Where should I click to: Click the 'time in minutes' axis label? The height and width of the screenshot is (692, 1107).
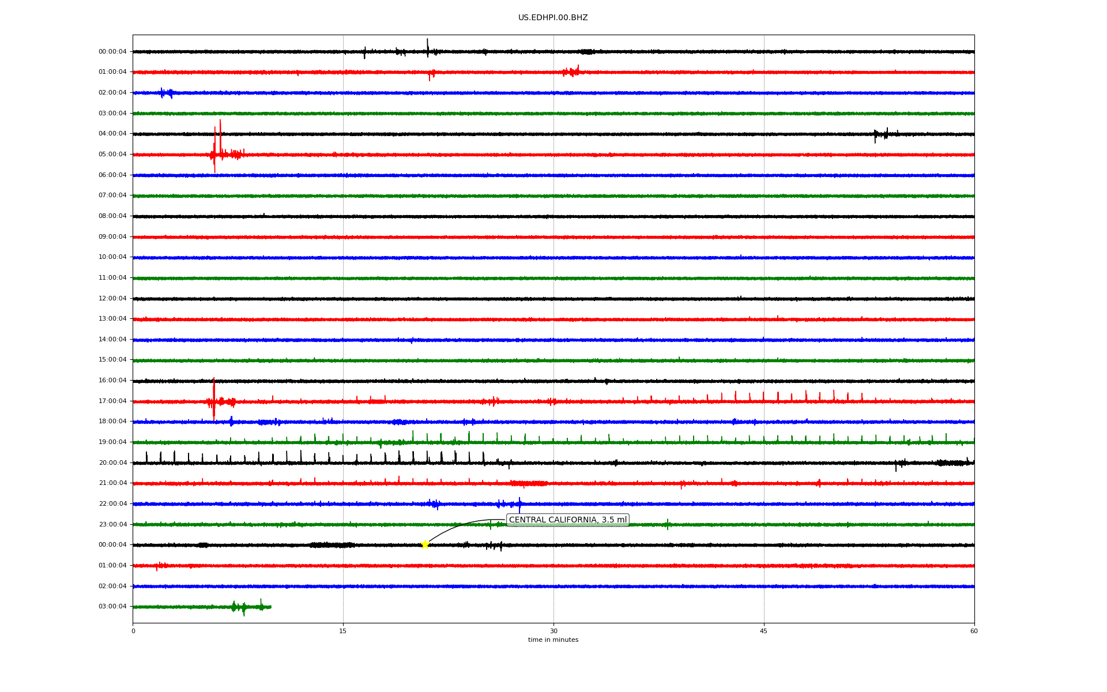(553, 640)
